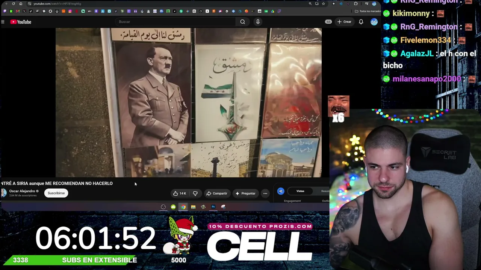Go to the Chrome home page button

(x=21, y=4)
